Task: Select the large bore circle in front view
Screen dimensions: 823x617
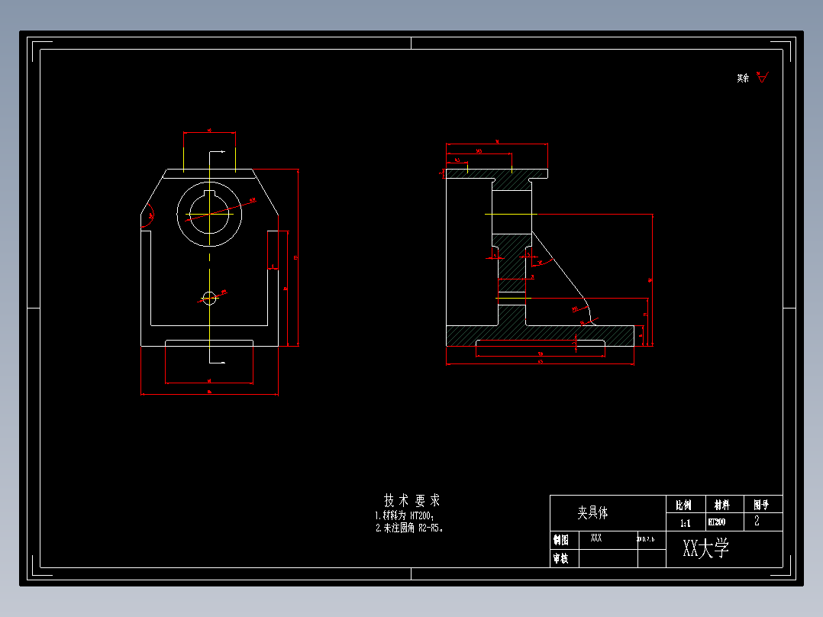Action: [209, 215]
